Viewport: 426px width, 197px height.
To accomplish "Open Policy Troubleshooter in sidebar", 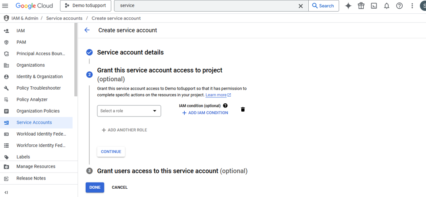I will click(38, 88).
